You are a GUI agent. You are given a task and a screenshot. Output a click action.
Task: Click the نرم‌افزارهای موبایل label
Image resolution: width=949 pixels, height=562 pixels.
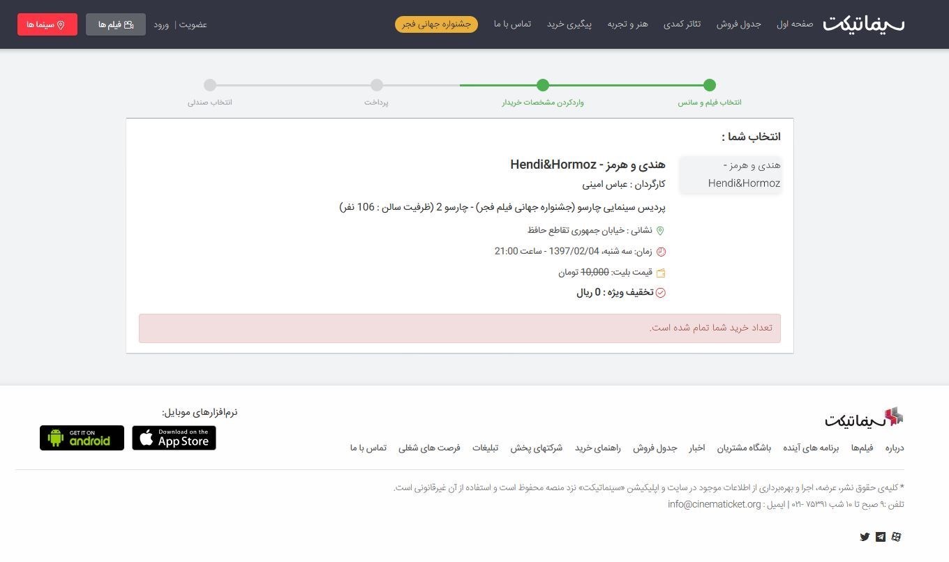(x=200, y=412)
